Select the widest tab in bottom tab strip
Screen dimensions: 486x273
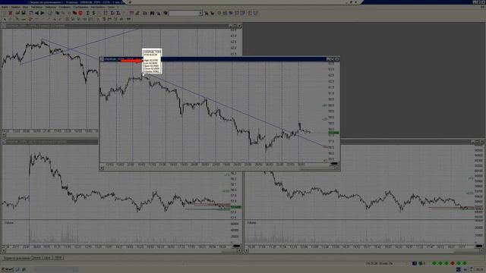coord(17,258)
